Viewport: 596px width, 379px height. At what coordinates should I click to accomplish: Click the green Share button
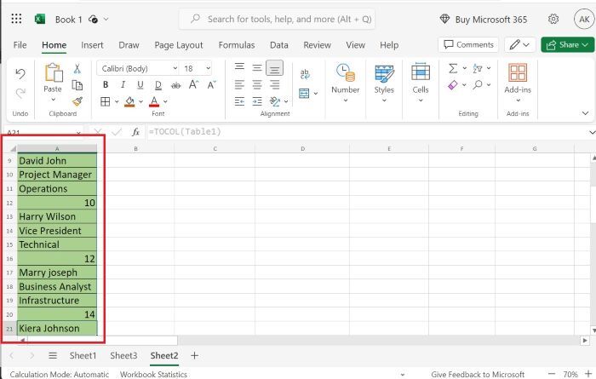pyautogui.click(x=567, y=45)
